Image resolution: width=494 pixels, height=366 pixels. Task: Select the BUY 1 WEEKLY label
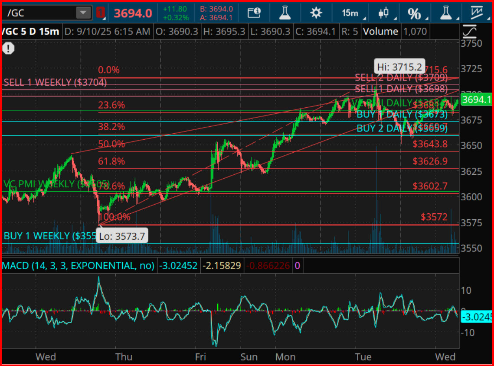click(x=49, y=236)
